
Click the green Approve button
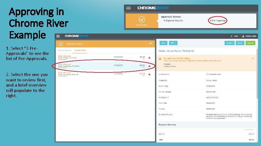[x=250, y=43]
